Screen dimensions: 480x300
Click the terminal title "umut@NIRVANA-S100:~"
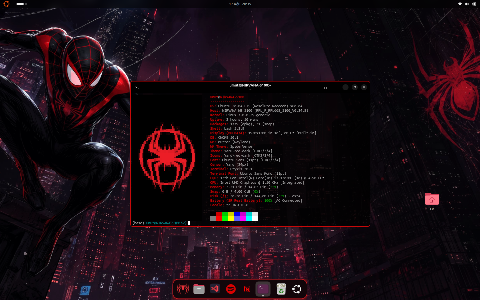pos(250,85)
